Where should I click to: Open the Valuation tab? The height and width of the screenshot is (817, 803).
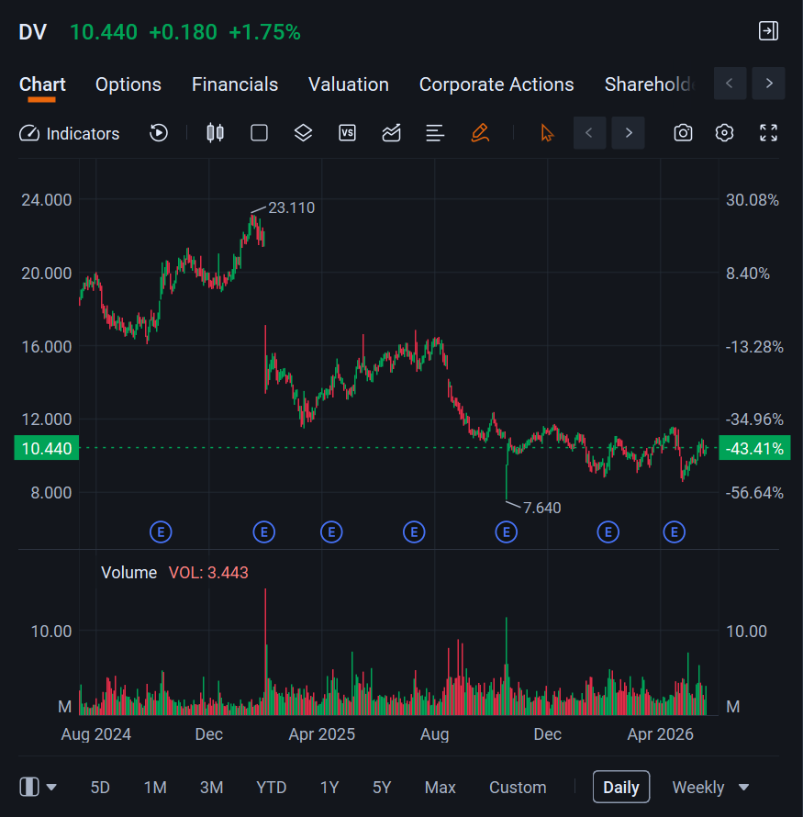coord(349,84)
